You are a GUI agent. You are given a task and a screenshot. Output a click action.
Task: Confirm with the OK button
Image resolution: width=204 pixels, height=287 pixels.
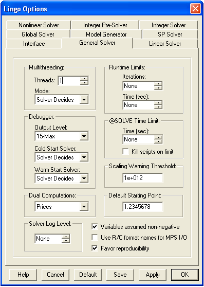click(185, 275)
